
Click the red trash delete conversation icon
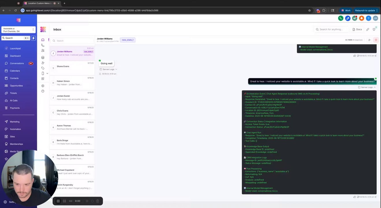[x=376, y=40]
